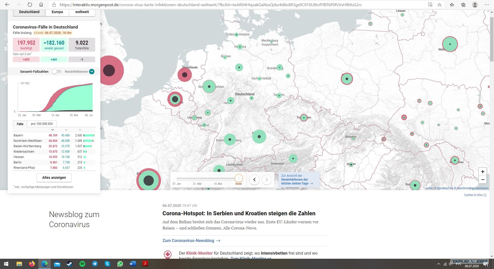Sort table by recovered column

click(66, 130)
